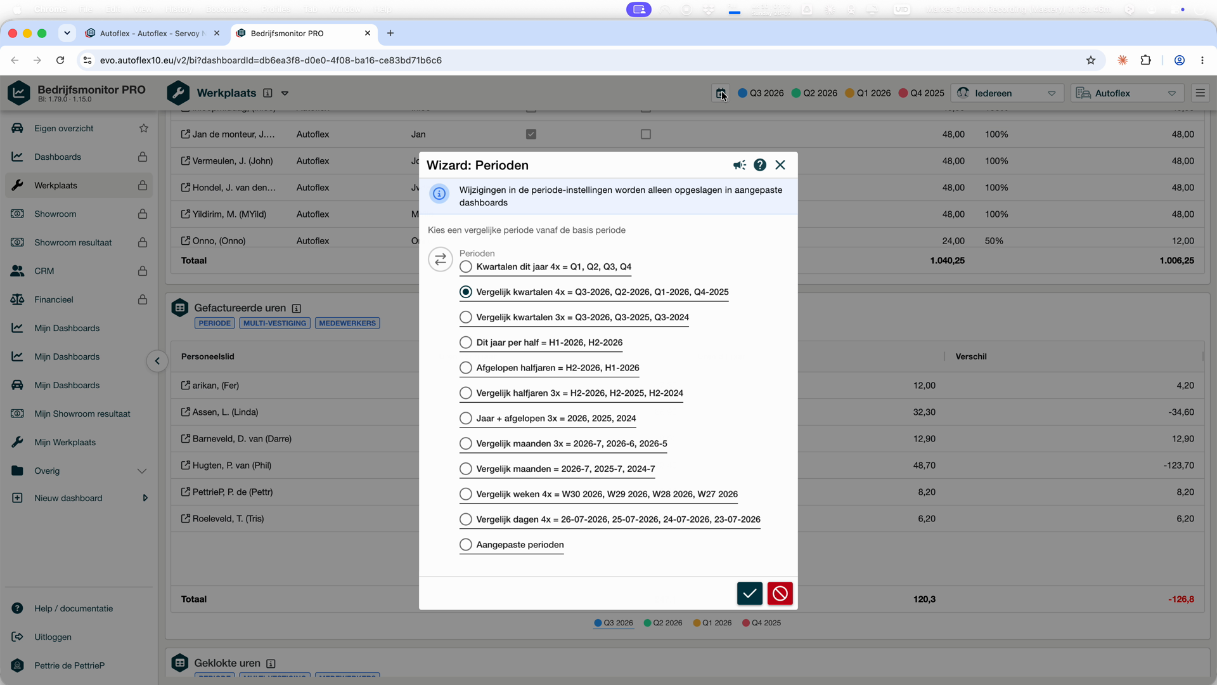Viewport: 1217px width, 685px height.
Task: Choose Vergelijk maanden 2026-7, 2025-7 option
Action: coord(466,469)
